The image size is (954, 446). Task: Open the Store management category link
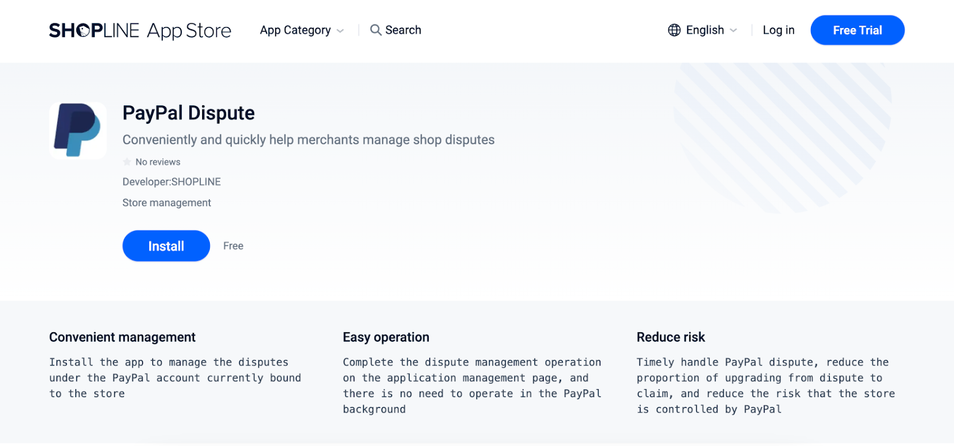tap(166, 202)
